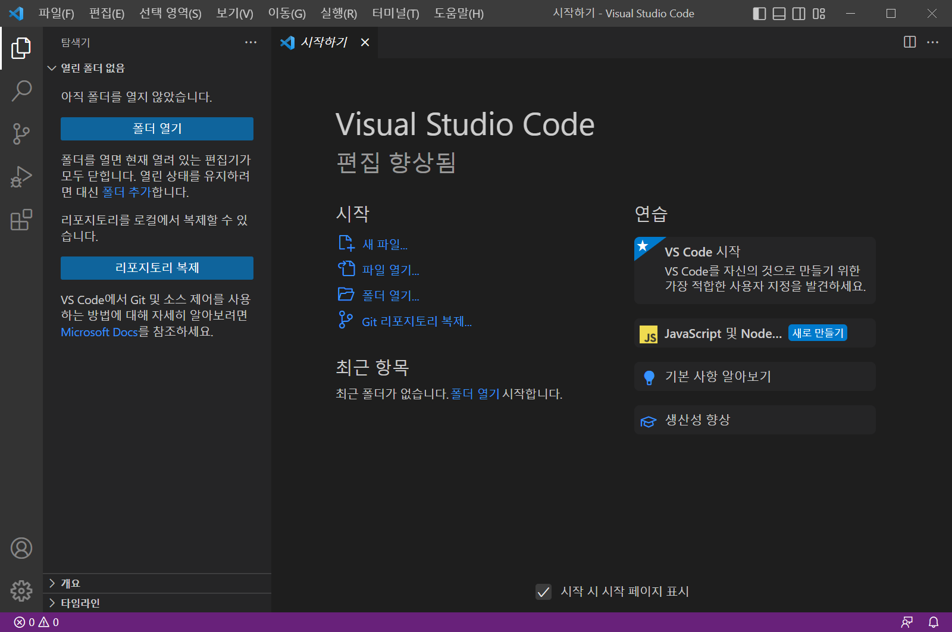Collapse the 열린 폴더 없음 section

pyautogui.click(x=157, y=68)
